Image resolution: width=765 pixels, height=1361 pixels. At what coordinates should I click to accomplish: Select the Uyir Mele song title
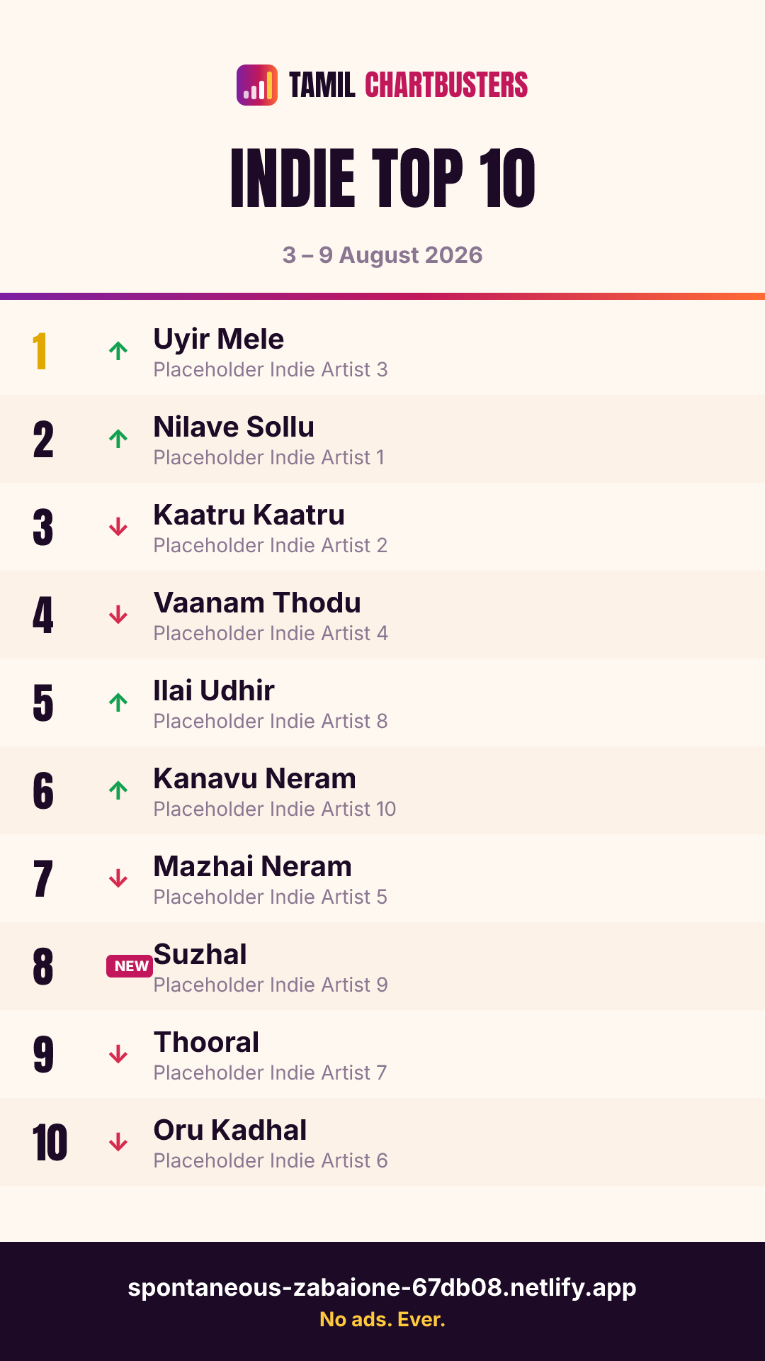(219, 339)
